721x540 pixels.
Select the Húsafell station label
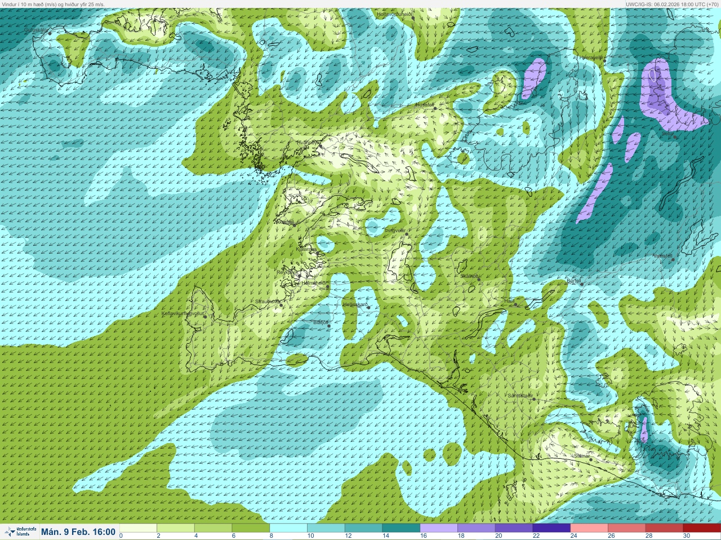pos(425,105)
